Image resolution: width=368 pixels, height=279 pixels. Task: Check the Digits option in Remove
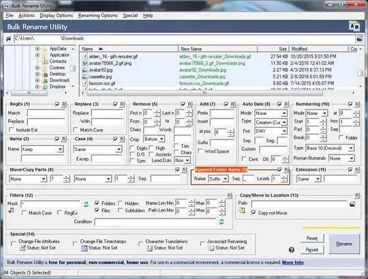tap(132, 148)
